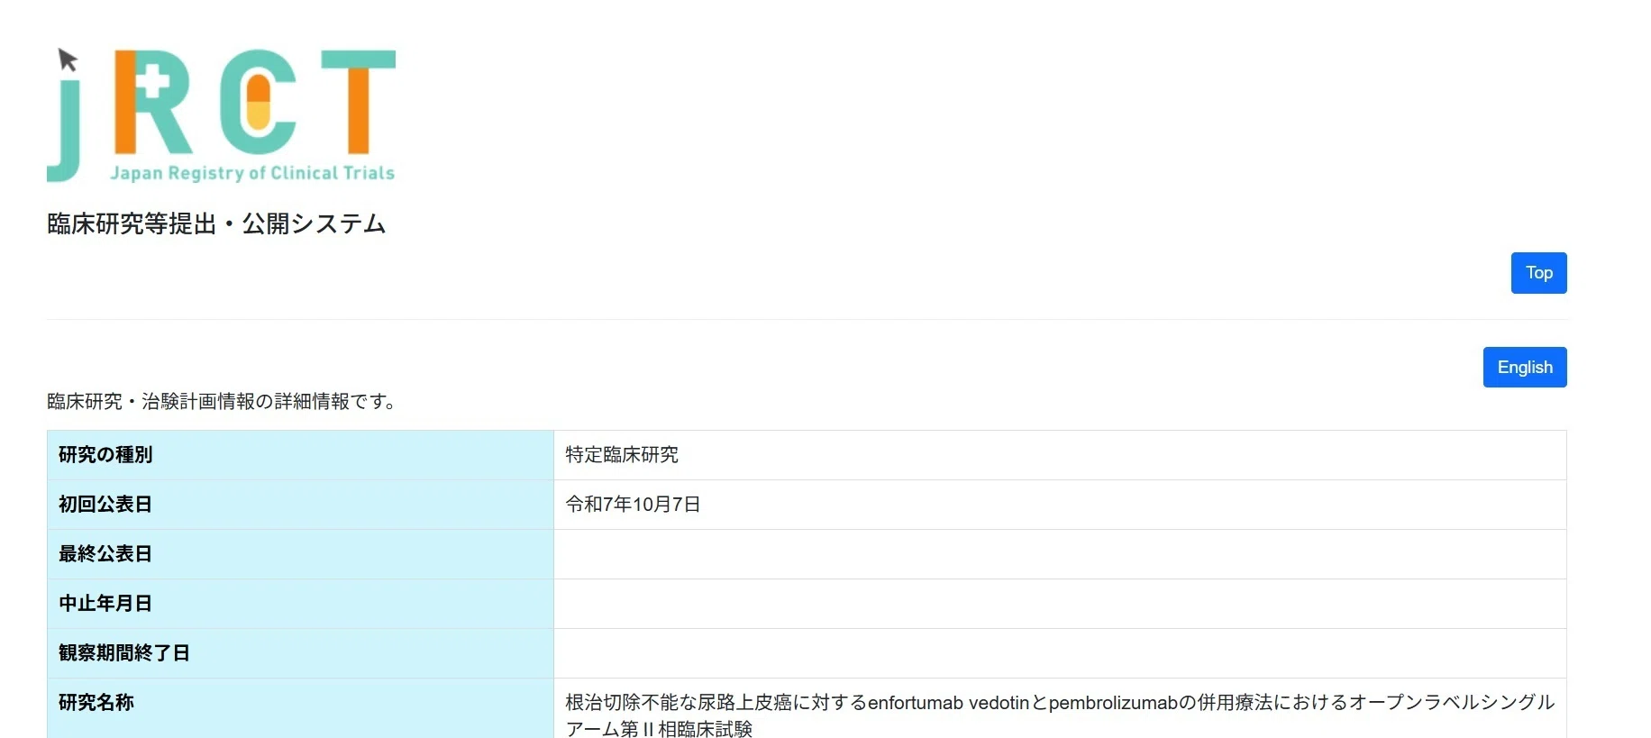Select 特定臨床研究 value cell
Image resolution: width=1651 pixels, height=738 pixels.
tap(1060, 455)
